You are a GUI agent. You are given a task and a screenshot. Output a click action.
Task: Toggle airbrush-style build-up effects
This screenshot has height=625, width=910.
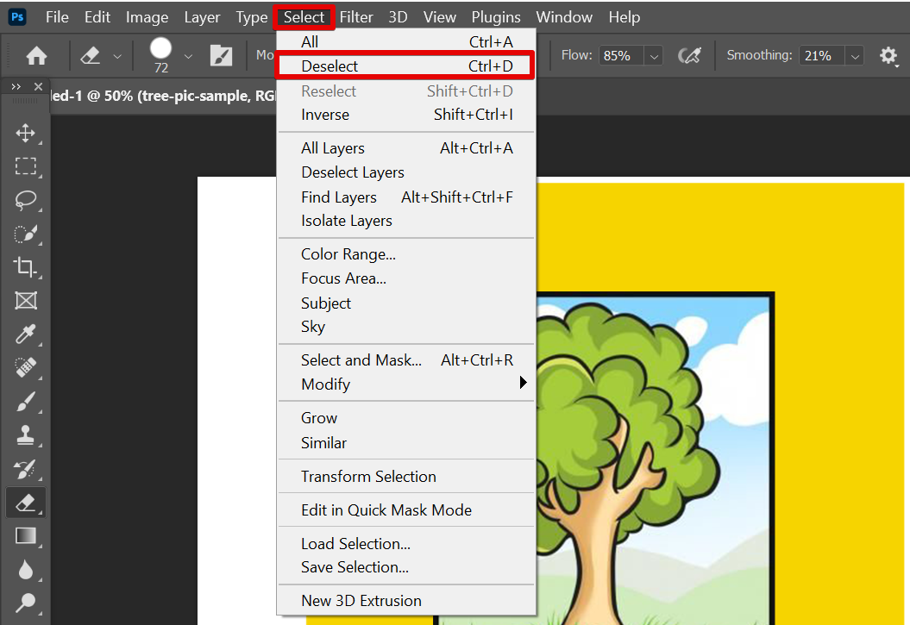coord(689,56)
